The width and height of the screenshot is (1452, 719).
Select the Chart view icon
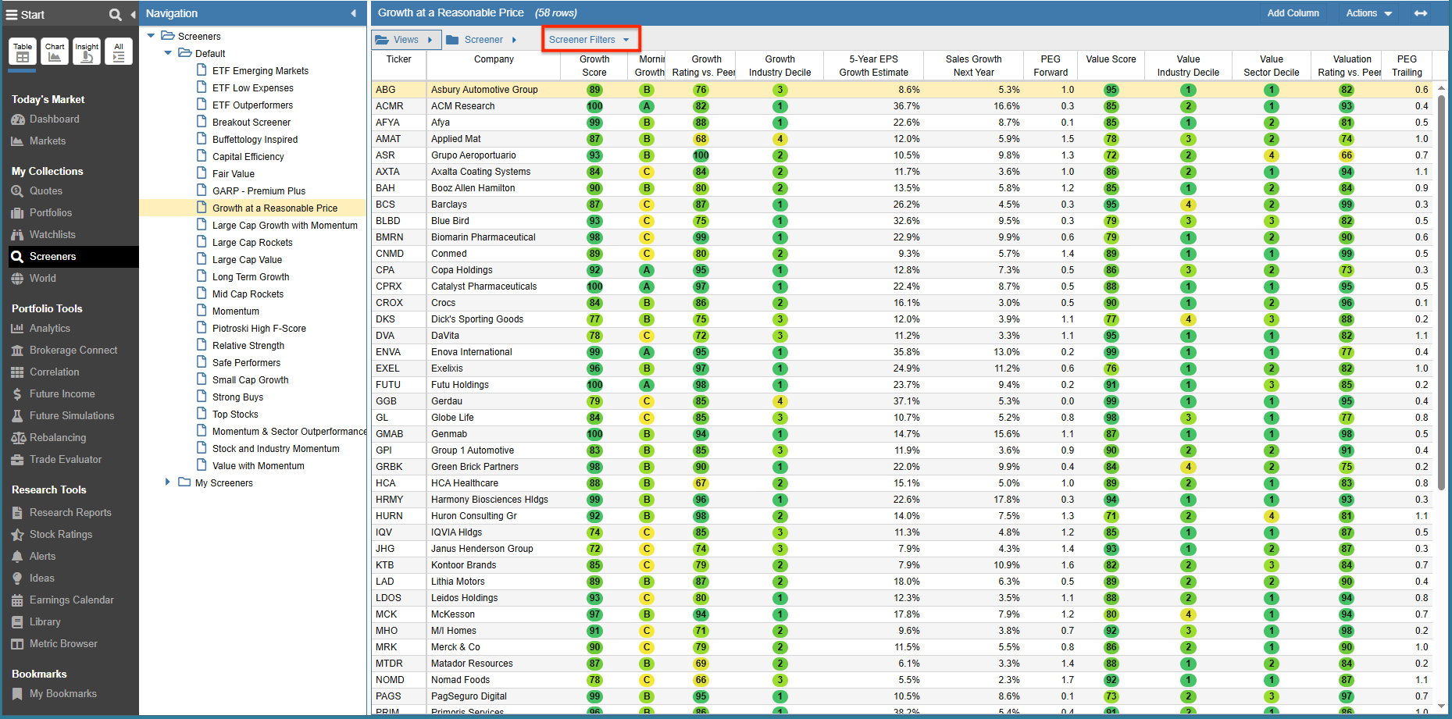tap(55, 52)
